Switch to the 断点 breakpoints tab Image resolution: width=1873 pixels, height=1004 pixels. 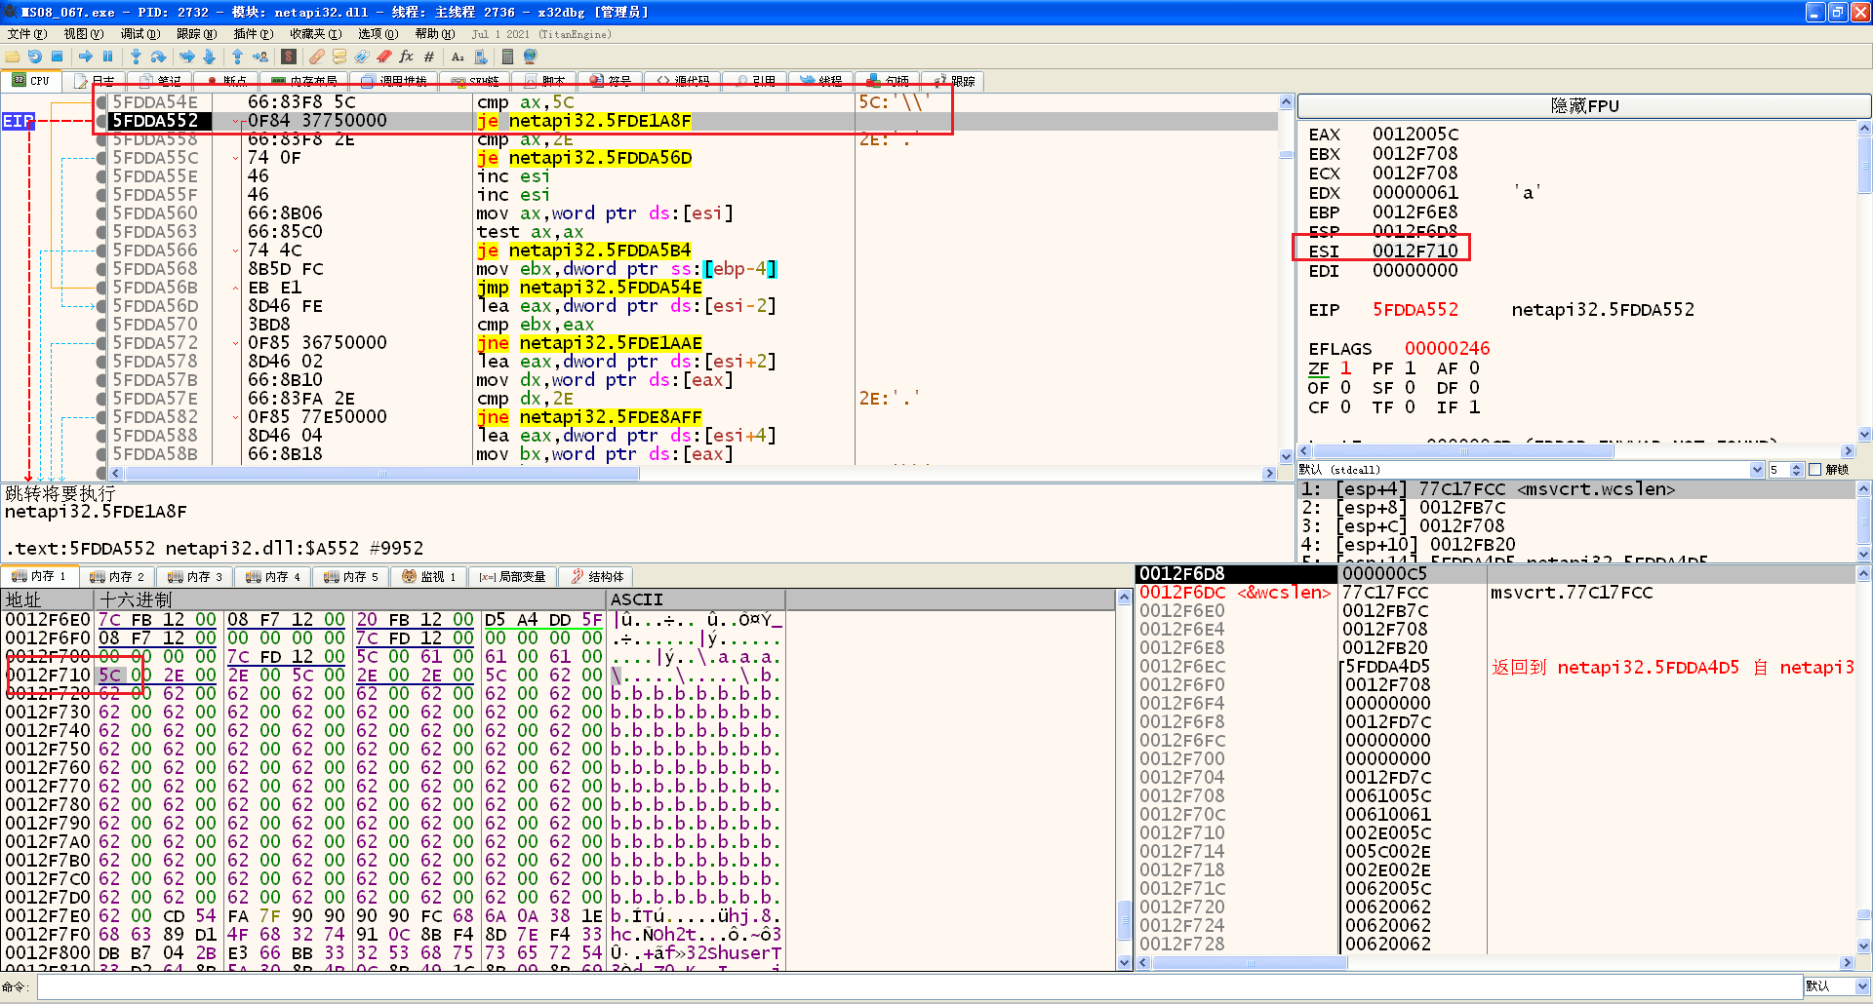(x=225, y=81)
